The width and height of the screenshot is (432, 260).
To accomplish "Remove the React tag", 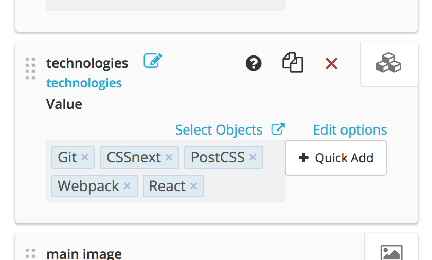I will [194, 186].
